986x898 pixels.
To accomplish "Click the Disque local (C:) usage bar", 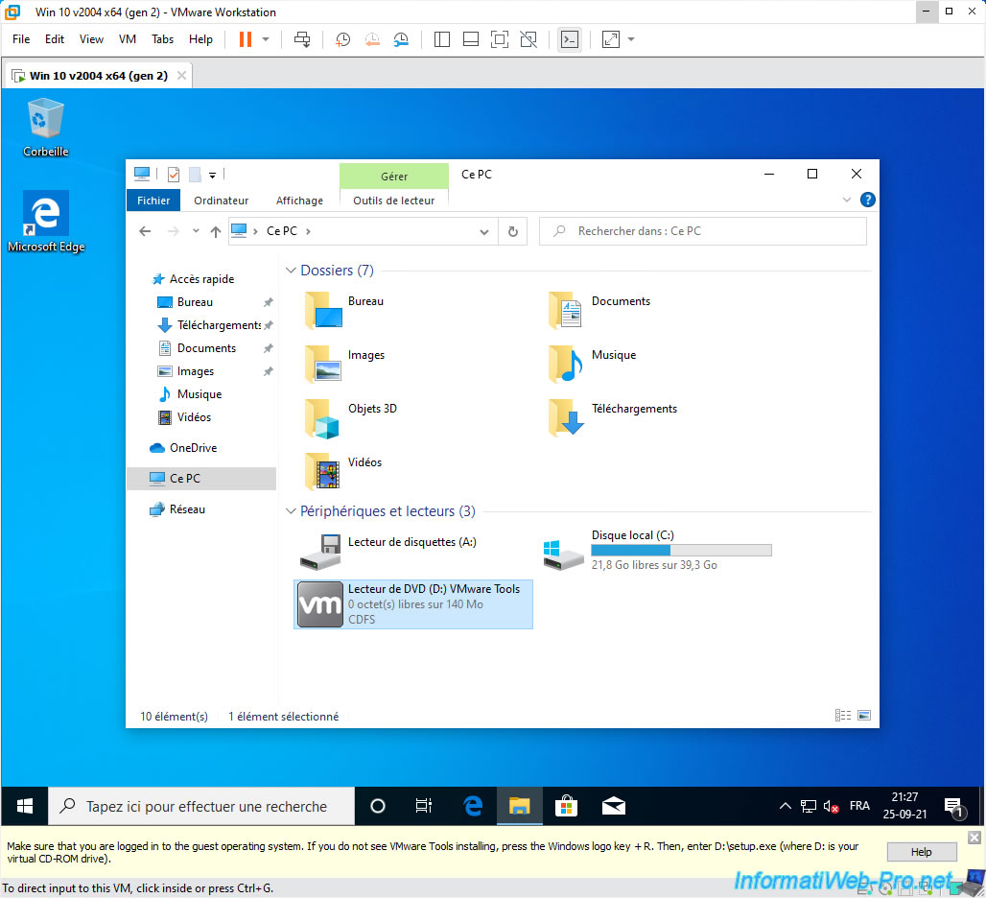I will [x=681, y=551].
